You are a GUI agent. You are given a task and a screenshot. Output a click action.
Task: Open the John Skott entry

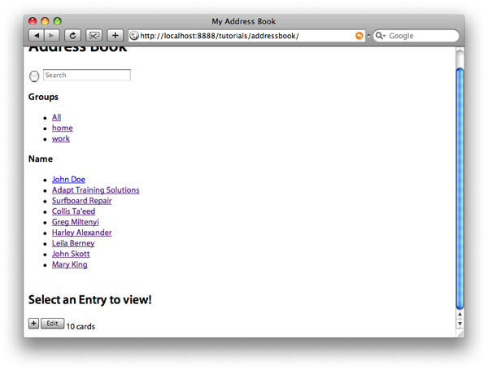[71, 254]
